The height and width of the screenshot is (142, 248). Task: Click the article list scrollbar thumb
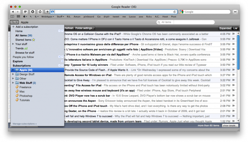click(238, 52)
